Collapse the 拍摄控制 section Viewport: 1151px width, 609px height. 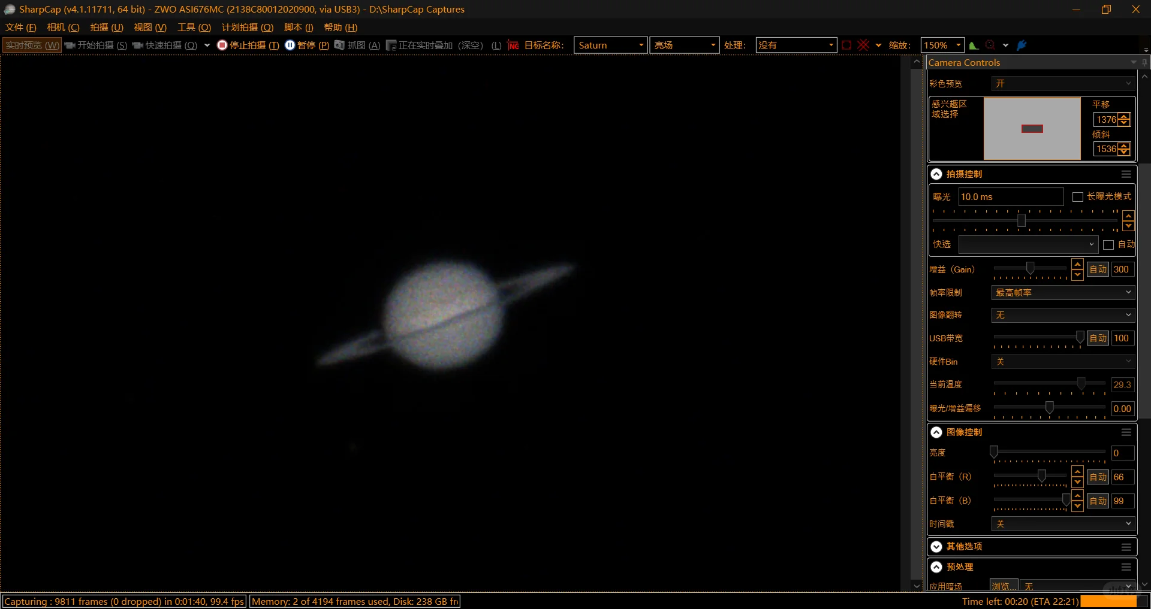(x=936, y=174)
